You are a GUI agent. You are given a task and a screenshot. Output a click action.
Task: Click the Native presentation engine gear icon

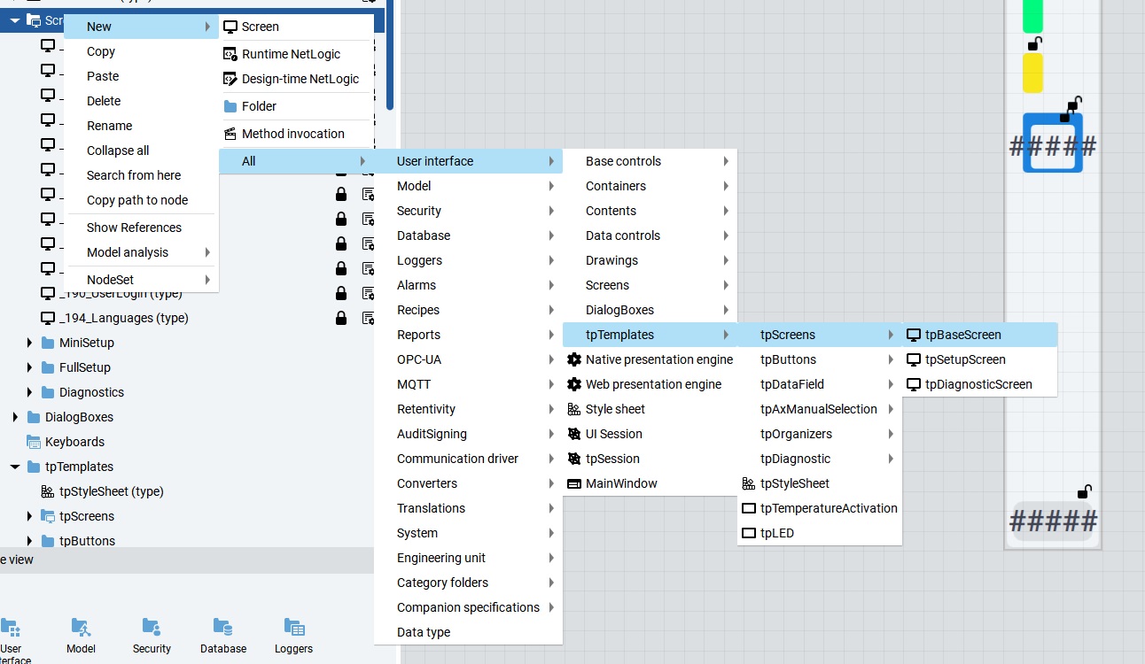(x=574, y=359)
